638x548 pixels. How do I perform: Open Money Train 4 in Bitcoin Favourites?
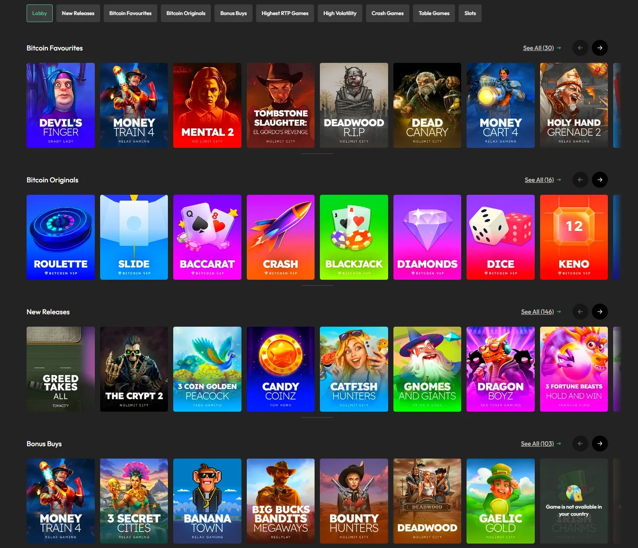tap(134, 105)
